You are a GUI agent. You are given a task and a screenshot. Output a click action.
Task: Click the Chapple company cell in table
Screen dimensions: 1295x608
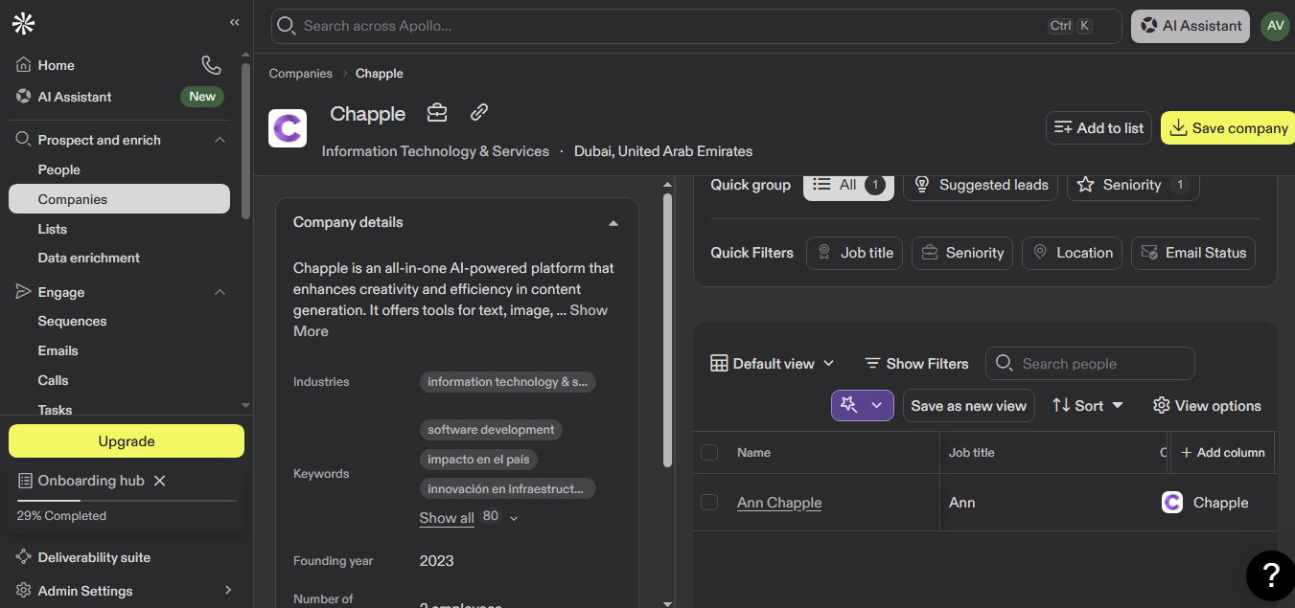click(x=1205, y=503)
